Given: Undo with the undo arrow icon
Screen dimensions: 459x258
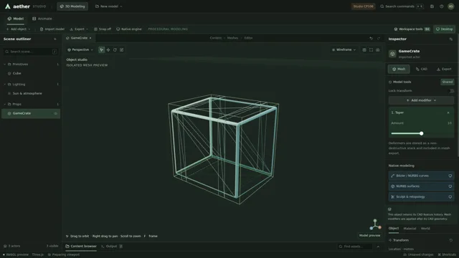Looking at the screenshot, I should click(x=371, y=38).
